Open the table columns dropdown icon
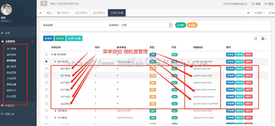The image size is (275, 126). coord(264,39)
